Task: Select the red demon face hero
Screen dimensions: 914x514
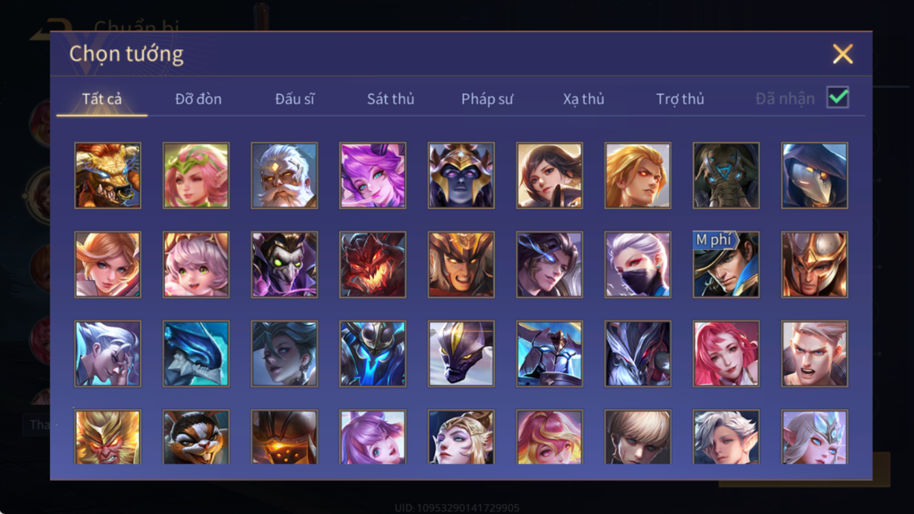Action: tap(373, 265)
